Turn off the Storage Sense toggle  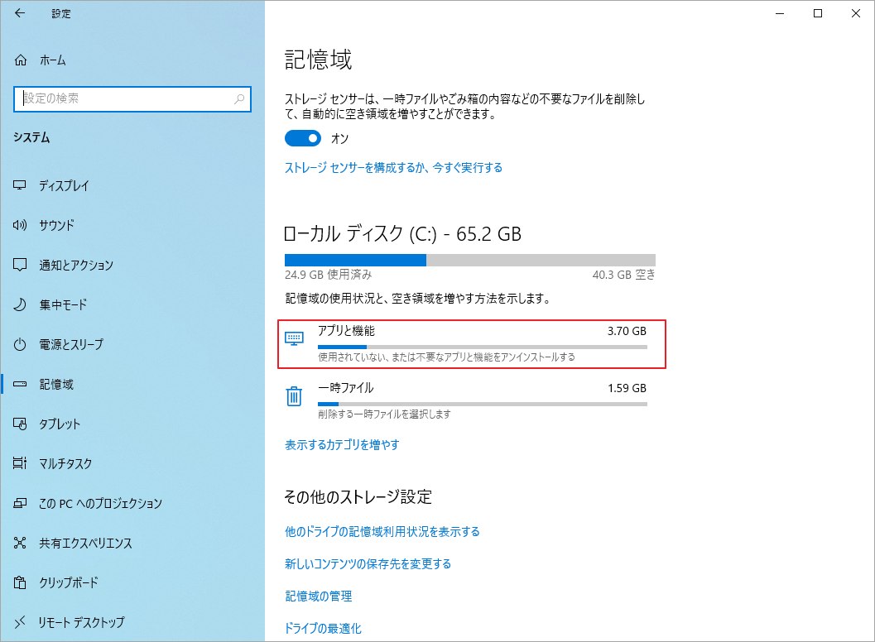click(x=302, y=138)
